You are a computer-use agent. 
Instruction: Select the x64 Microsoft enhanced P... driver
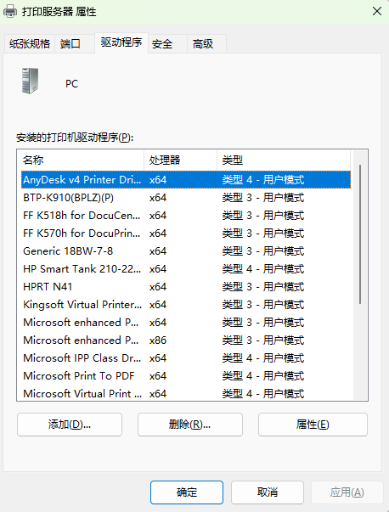[x=186, y=323]
